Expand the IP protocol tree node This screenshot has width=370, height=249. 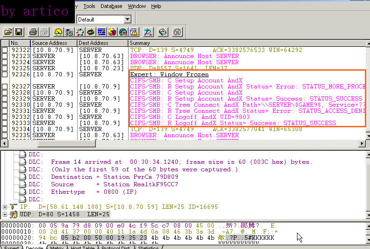[x=5, y=206]
